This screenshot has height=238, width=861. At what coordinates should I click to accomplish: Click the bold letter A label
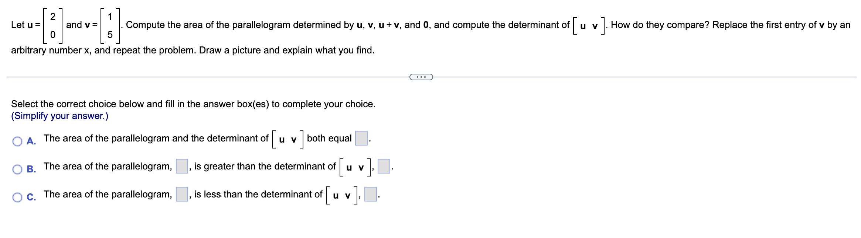pos(31,141)
